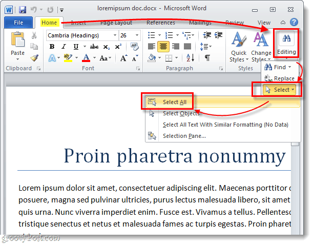Image resolution: width=314 pixels, height=245 pixels.
Task: Open Word Help question mark icon
Action: (x=294, y=22)
